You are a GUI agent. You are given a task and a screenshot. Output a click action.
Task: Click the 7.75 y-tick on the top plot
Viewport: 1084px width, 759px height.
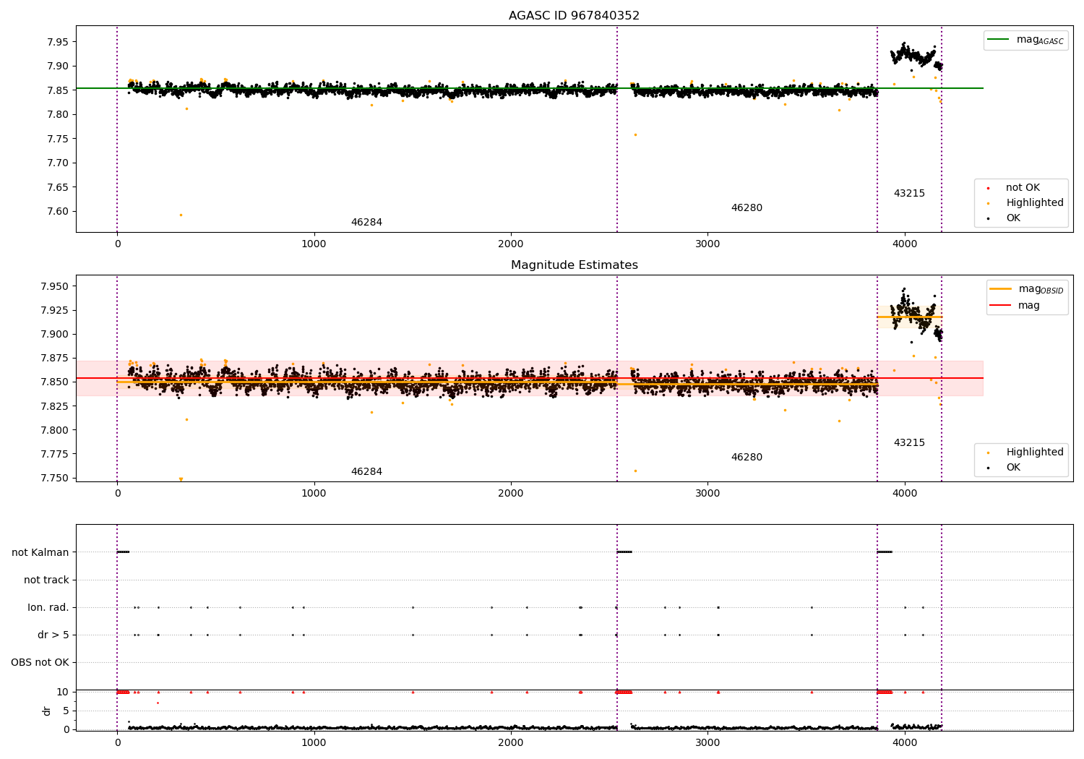[56, 139]
